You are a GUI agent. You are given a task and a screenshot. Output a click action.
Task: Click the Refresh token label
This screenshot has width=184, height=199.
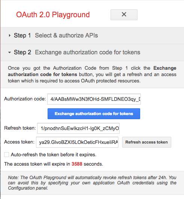click(20, 128)
